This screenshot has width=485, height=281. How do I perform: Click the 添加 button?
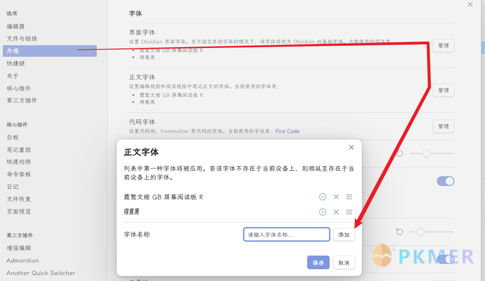tap(344, 235)
